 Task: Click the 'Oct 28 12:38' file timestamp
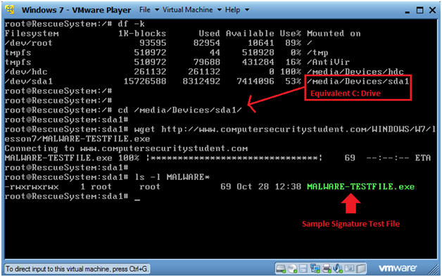tap(269, 186)
